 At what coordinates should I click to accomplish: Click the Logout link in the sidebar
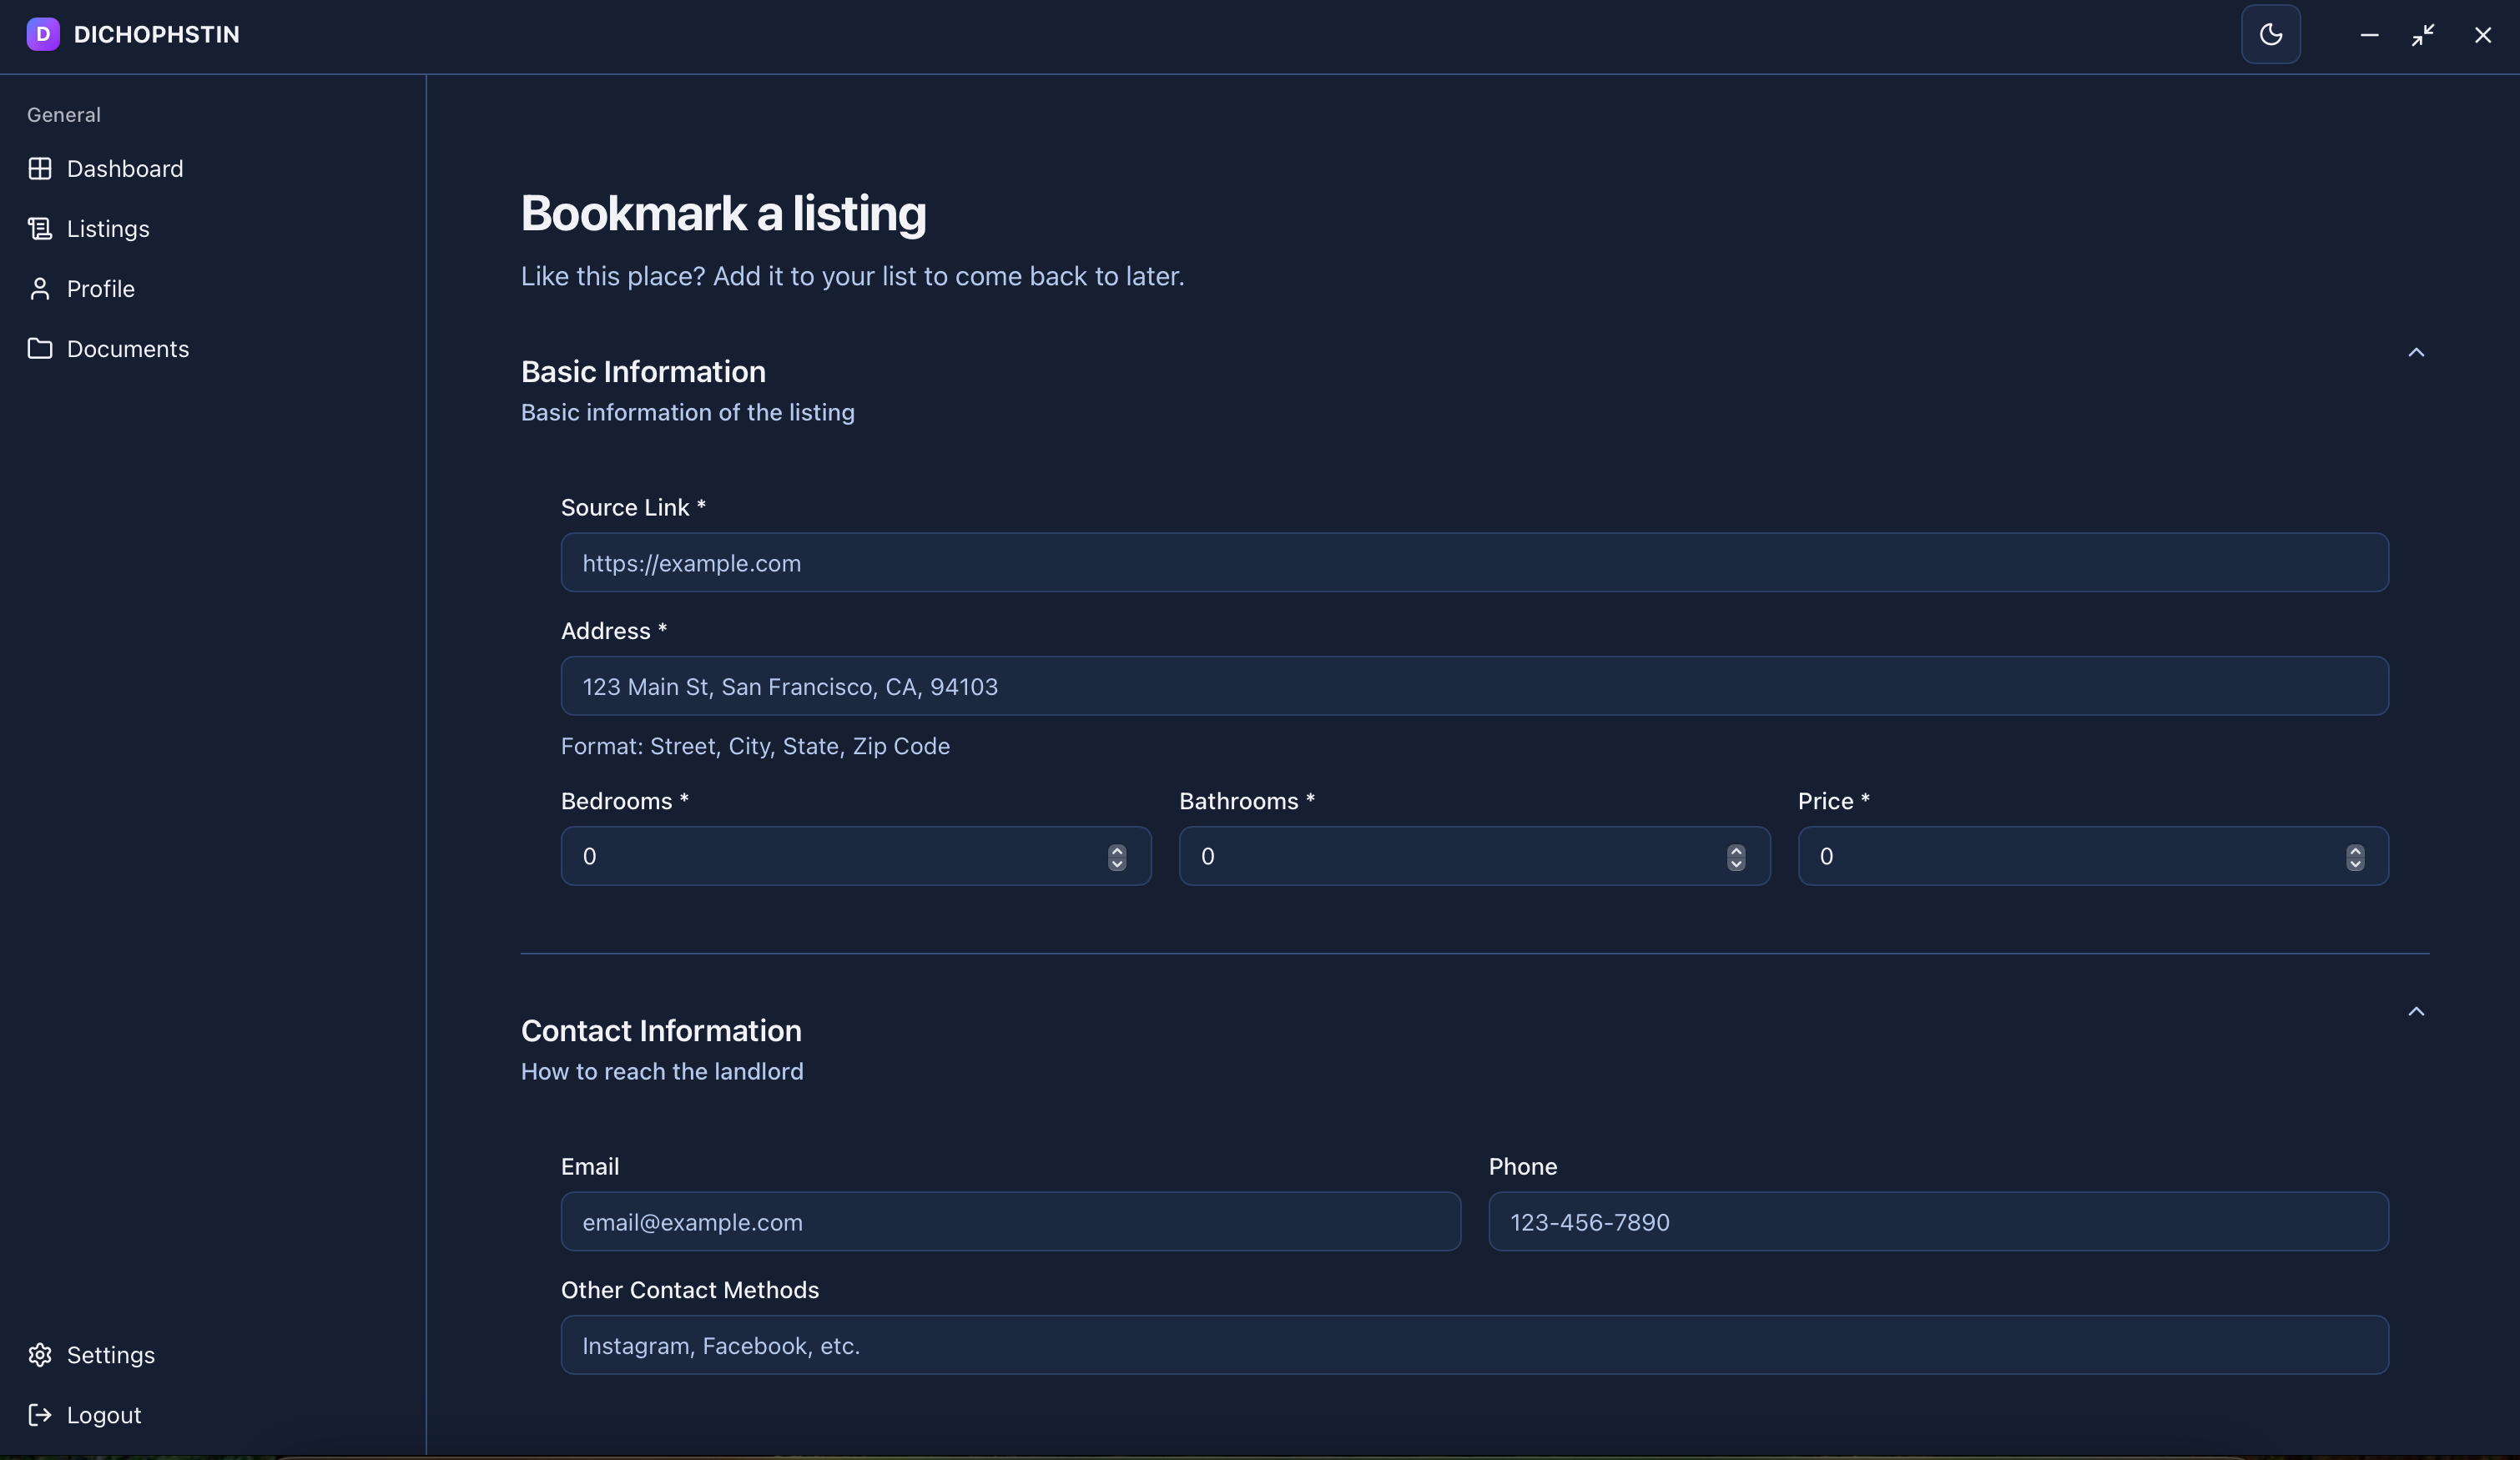click(104, 1415)
